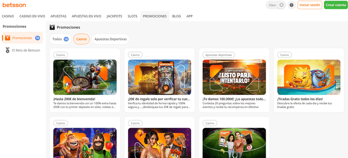Click the 16 badge in sidebar
The image size is (348, 158).
point(38,38)
